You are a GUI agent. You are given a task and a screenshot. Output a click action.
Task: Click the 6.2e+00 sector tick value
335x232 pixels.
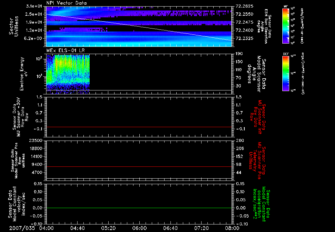tap(34, 38)
